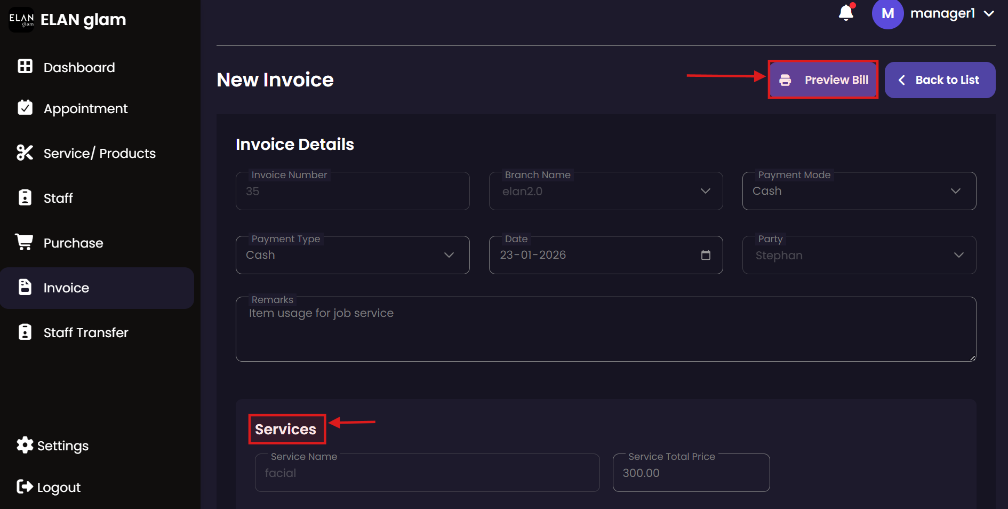
Task: Open the date picker calendar icon
Action: pyautogui.click(x=706, y=255)
